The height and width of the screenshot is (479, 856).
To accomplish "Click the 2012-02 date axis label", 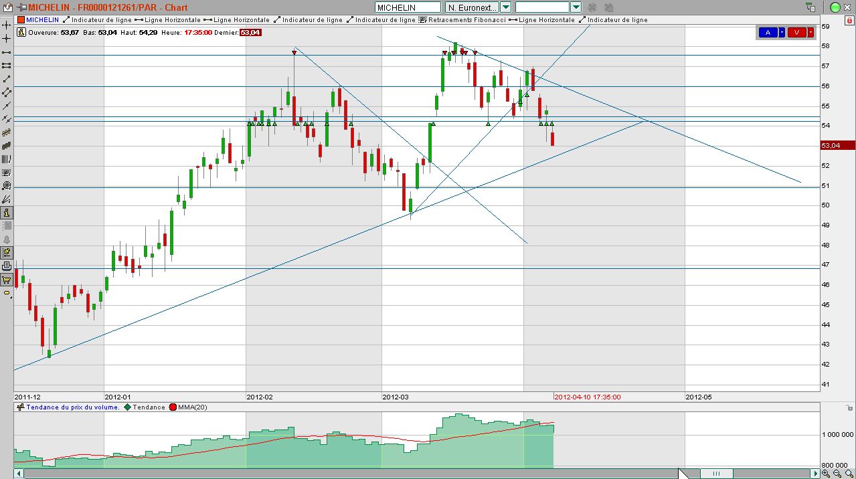I will click(x=260, y=397).
